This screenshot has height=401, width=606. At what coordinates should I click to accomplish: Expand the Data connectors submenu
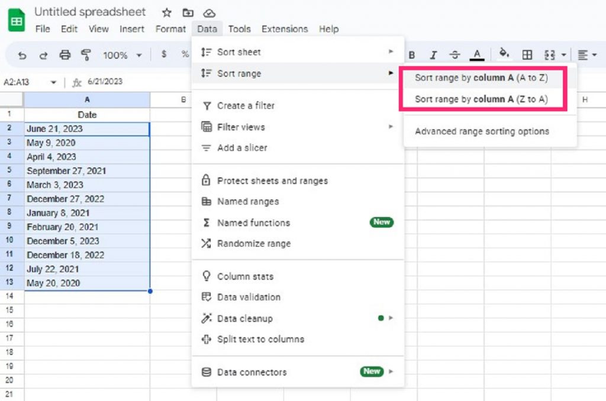[298, 372]
